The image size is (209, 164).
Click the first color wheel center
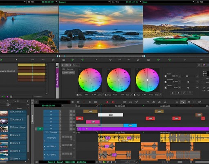(x=90, y=80)
